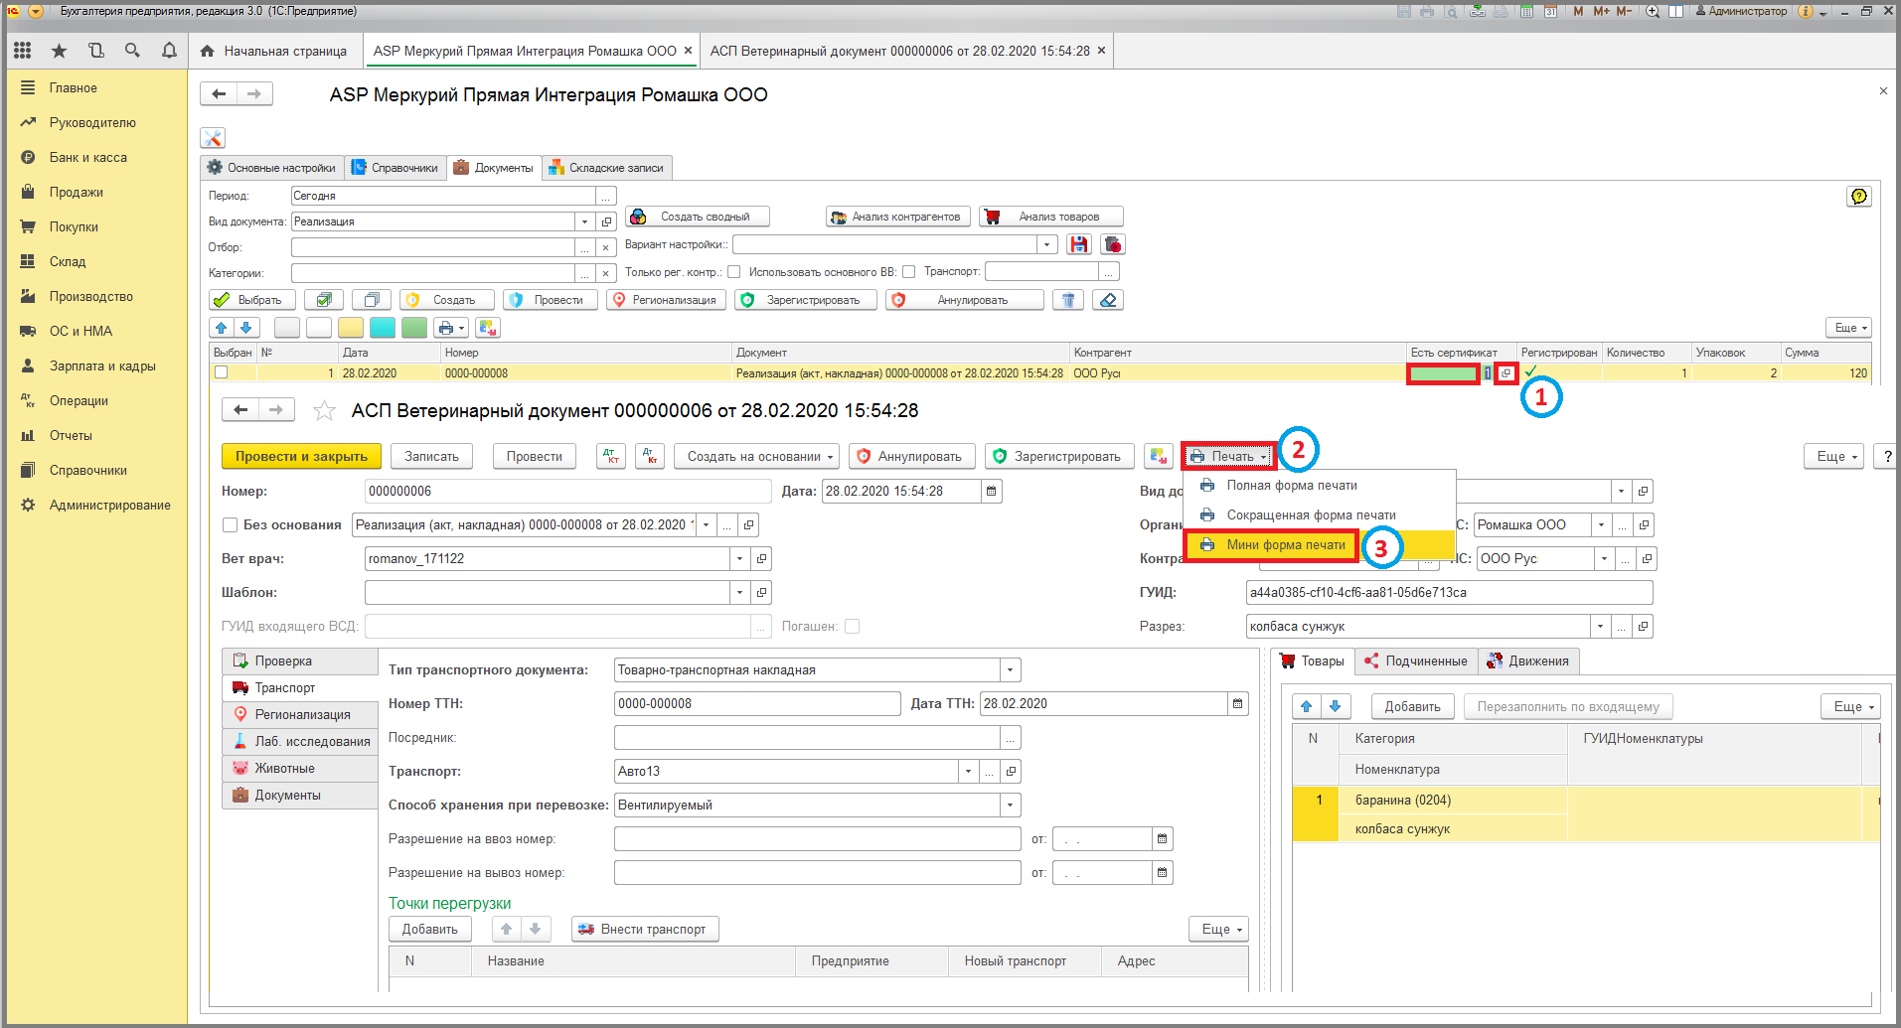Open the favorites star icon in top panel
1901x1028 pixels.
tap(59, 51)
